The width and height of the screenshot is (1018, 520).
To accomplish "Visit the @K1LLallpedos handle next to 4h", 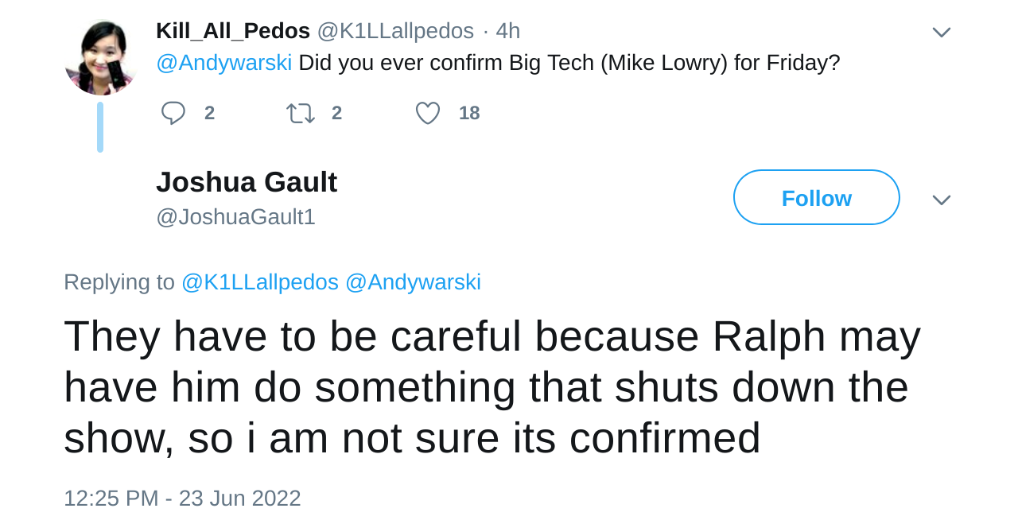I will tap(395, 31).
